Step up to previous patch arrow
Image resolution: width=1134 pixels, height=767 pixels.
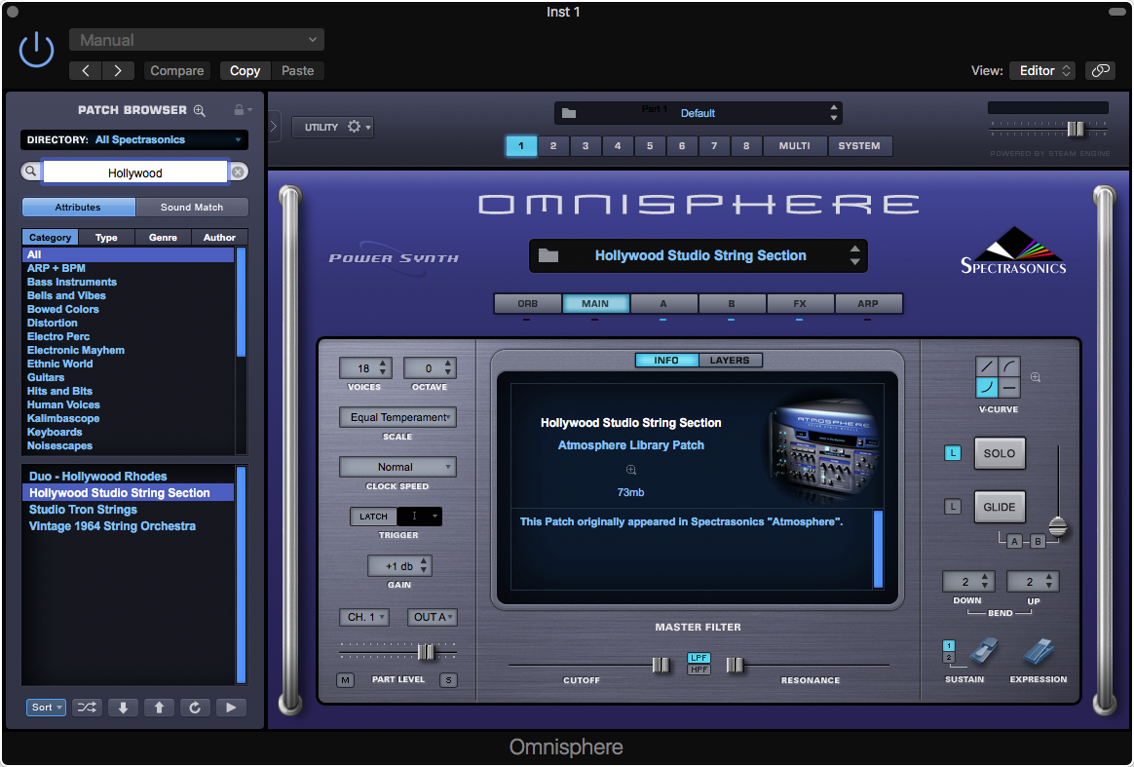(159, 707)
